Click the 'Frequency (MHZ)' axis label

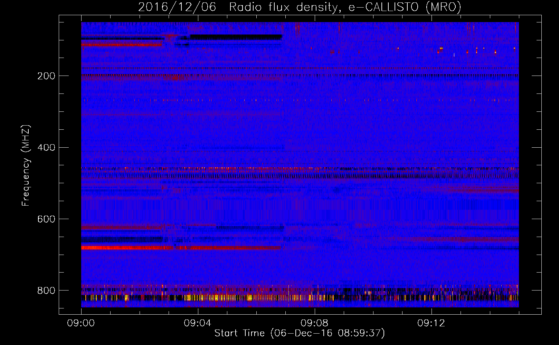26,165
